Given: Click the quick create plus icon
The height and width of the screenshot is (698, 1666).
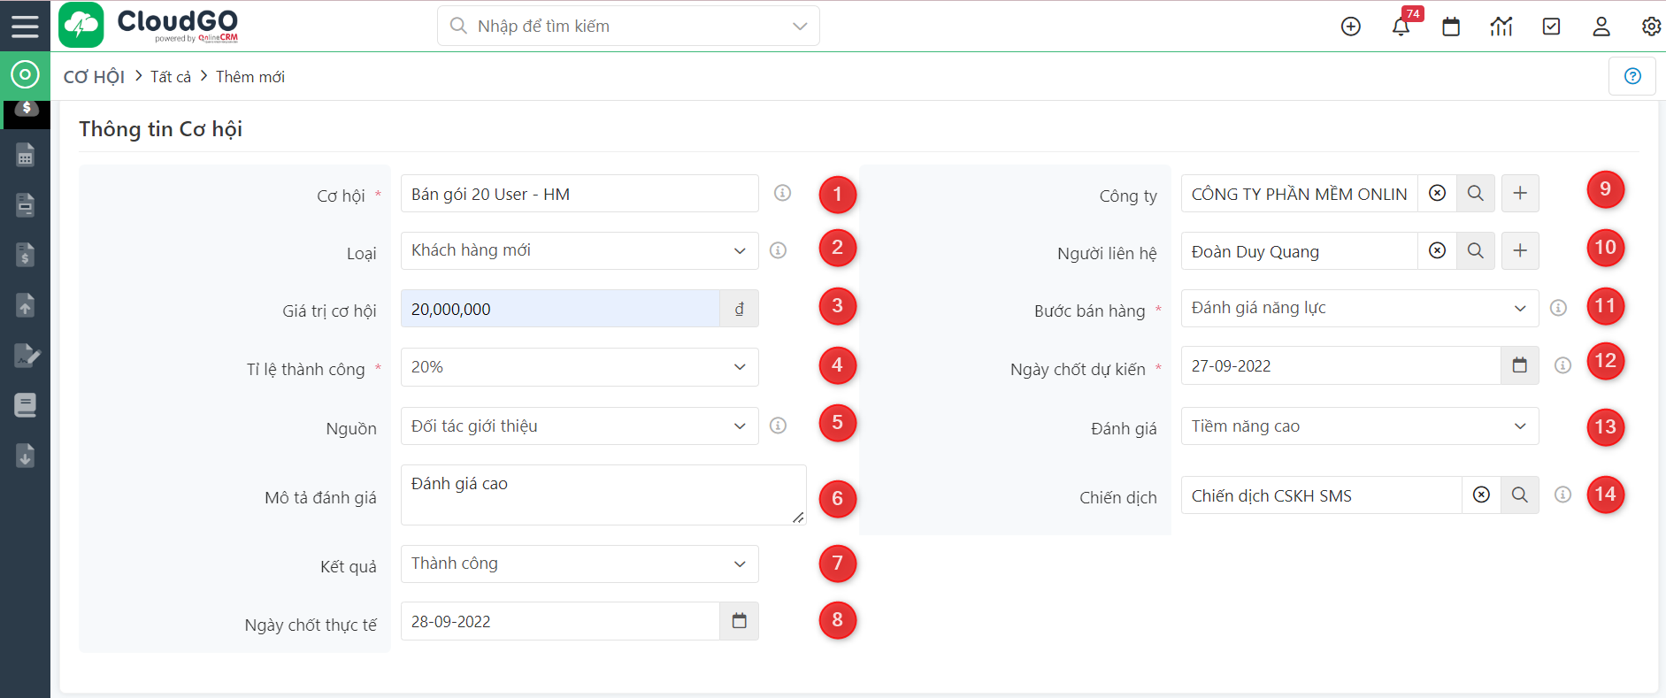Looking at the screenshot, I should pyautogui.click(x=1350, y=27).
